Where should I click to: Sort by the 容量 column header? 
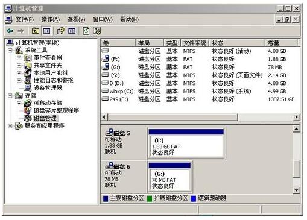point(281,43)
